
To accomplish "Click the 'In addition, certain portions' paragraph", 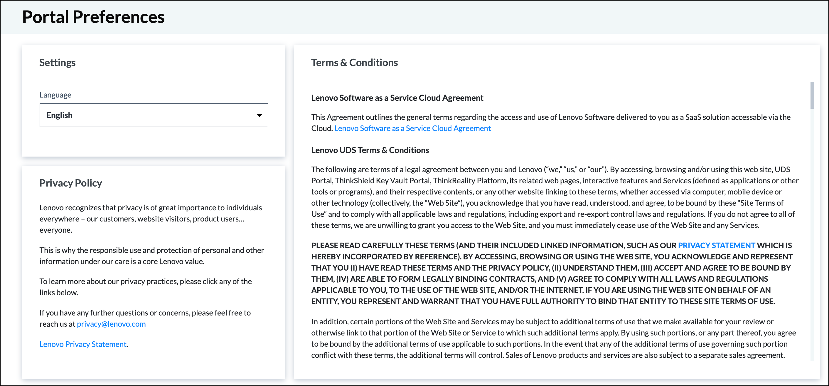I will click(x=554, y=338).
